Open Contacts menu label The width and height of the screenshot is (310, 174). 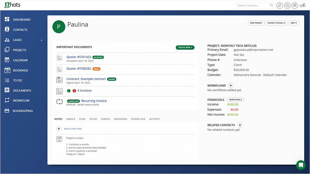(x=20, y=30)
